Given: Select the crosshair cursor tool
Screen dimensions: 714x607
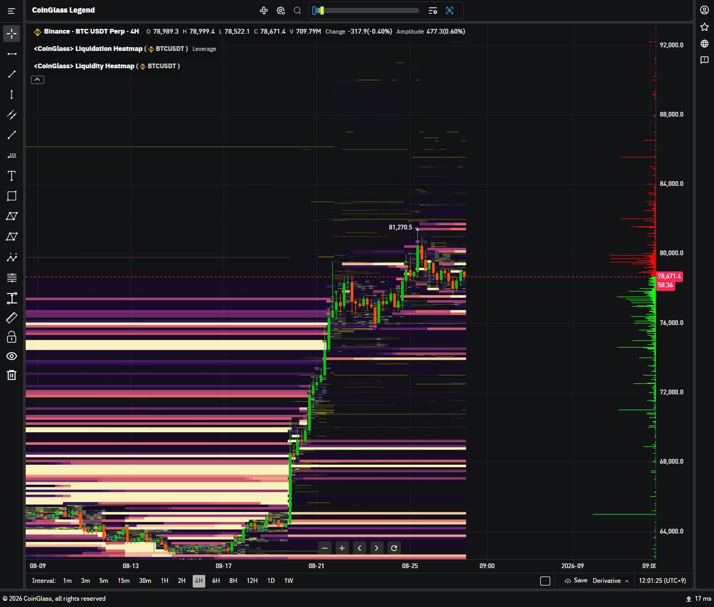Looking at the screenshot, I should [12, 34].
